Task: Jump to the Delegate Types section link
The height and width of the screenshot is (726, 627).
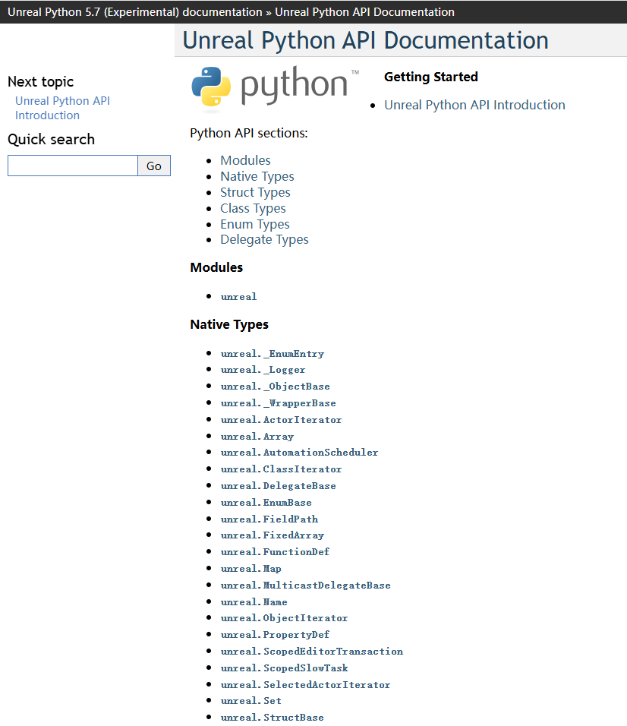Action: [x=264, y=239]
